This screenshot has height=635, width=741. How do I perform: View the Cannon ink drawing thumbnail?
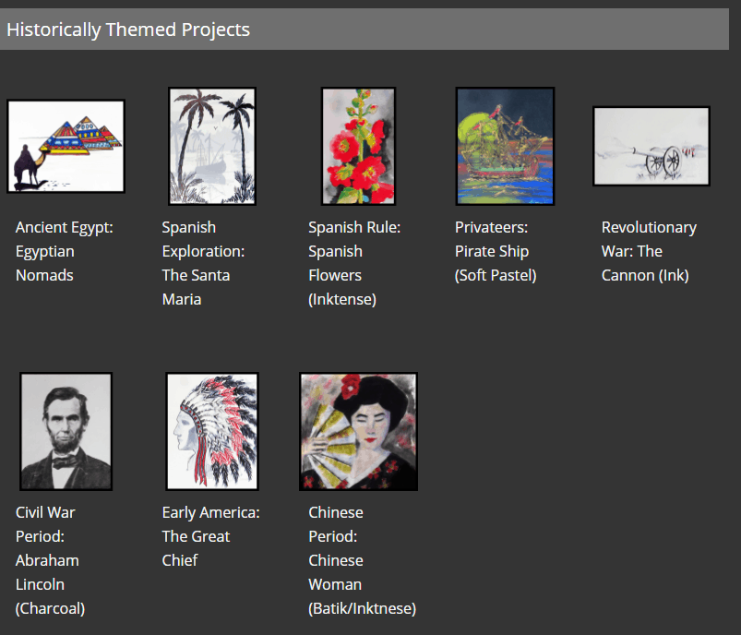click(651, 146)
